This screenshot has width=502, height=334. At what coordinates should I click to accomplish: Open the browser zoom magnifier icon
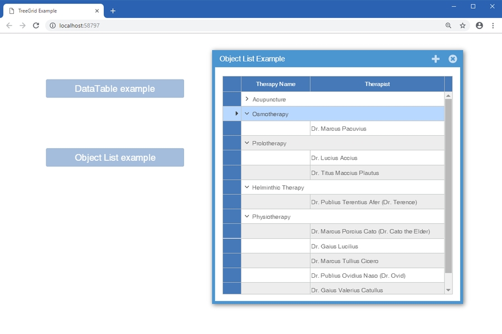point(448,26)
